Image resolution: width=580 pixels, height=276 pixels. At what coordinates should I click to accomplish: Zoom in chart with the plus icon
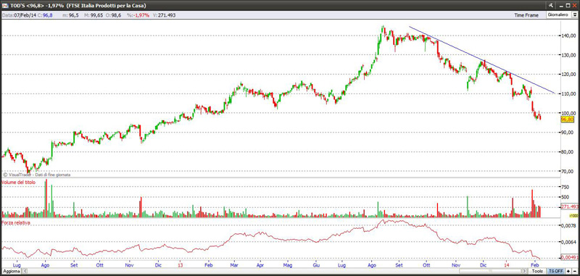pyautogui.click(x=568, y=271)
